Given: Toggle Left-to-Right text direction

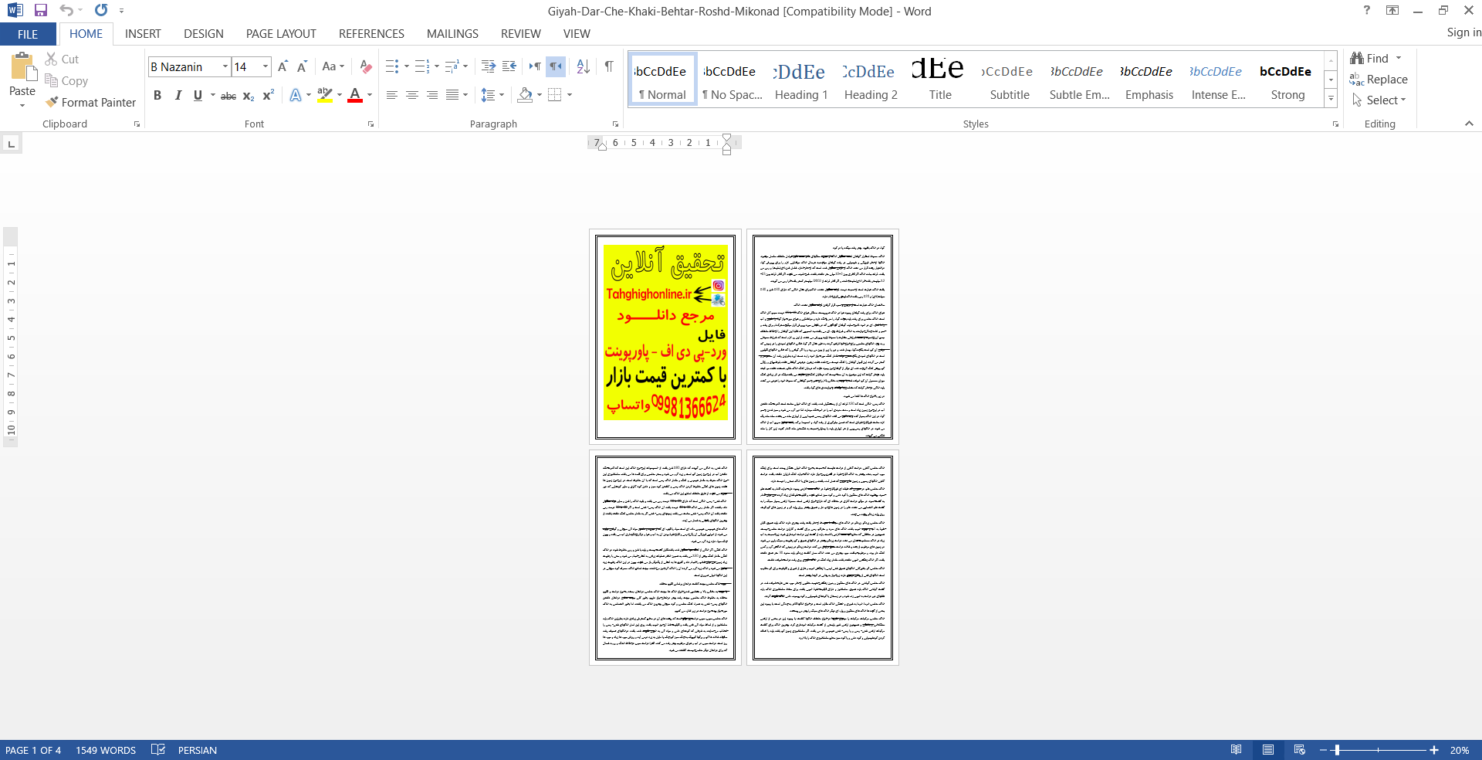Looking at the screenshot, I should 535,66.
